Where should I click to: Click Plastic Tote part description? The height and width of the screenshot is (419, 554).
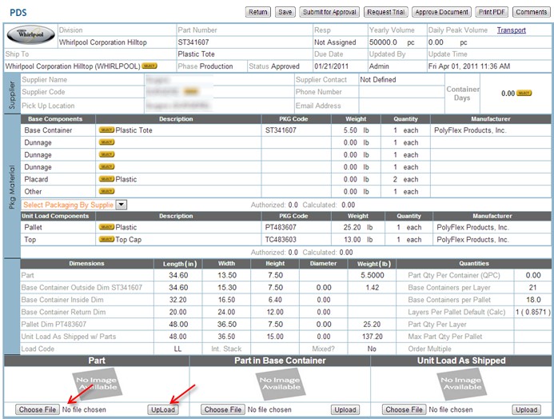[196, 54]
